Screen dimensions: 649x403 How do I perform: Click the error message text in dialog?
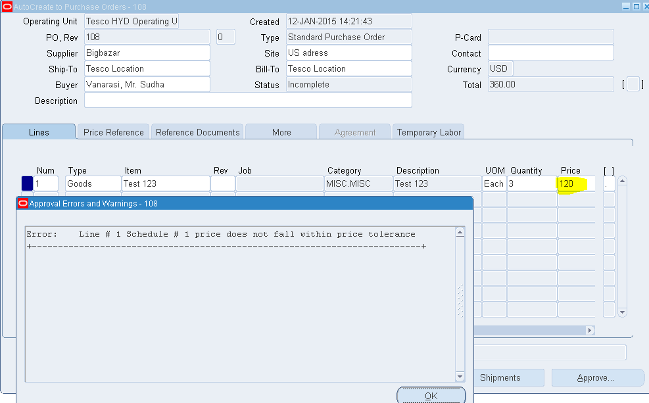pyautogui.click(x=221, y=234)
